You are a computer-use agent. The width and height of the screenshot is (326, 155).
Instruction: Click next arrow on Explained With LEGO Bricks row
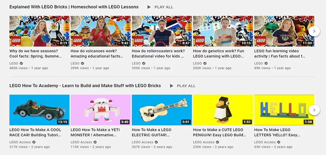(314, 31)
